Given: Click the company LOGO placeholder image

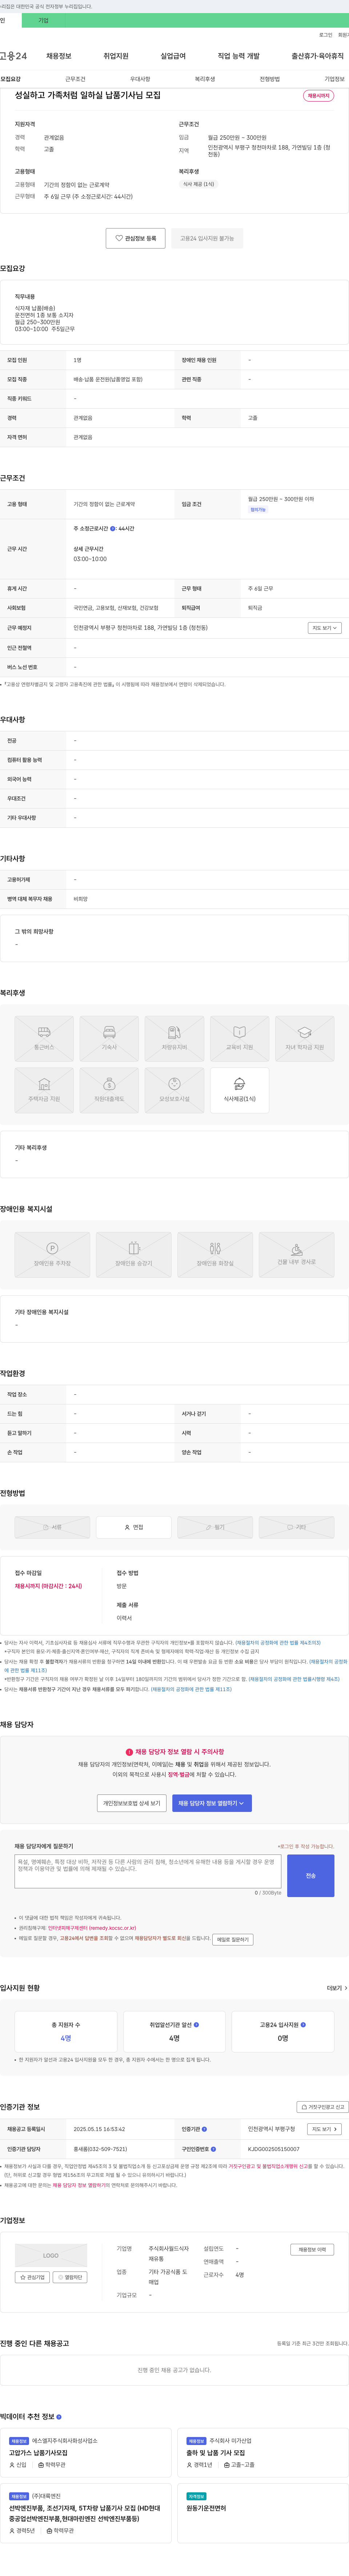Looking at the screenshot, I should pyautogui.click(x=51, y=2255).
